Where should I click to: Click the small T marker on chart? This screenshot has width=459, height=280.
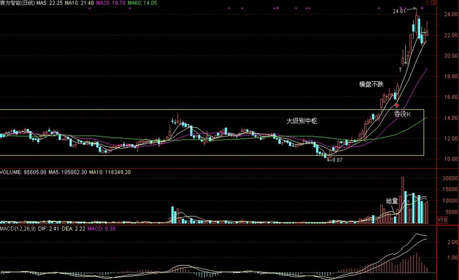tap(400, 69)
